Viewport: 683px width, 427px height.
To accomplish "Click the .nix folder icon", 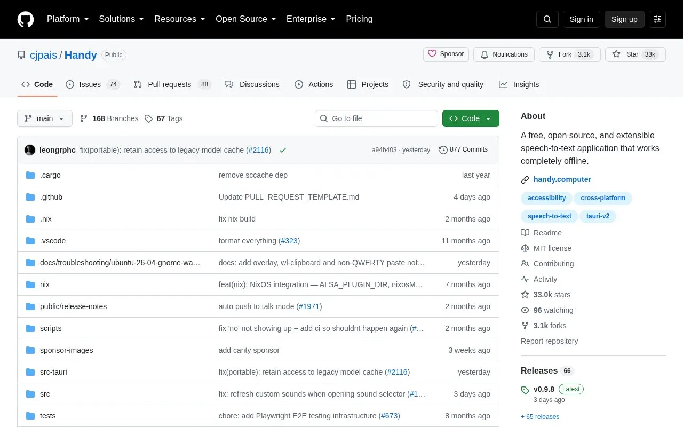I will click(x=30, y=219).
